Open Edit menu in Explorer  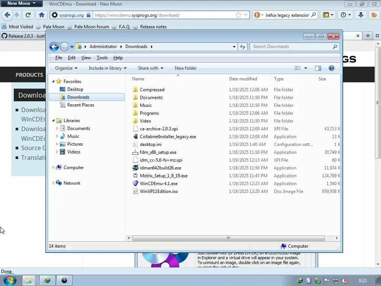72,58
